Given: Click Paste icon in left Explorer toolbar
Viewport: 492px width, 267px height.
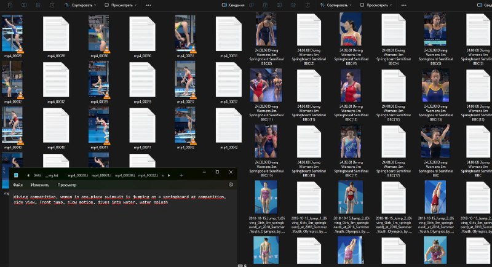Looking at the screenshot, I should click(10, 5).
